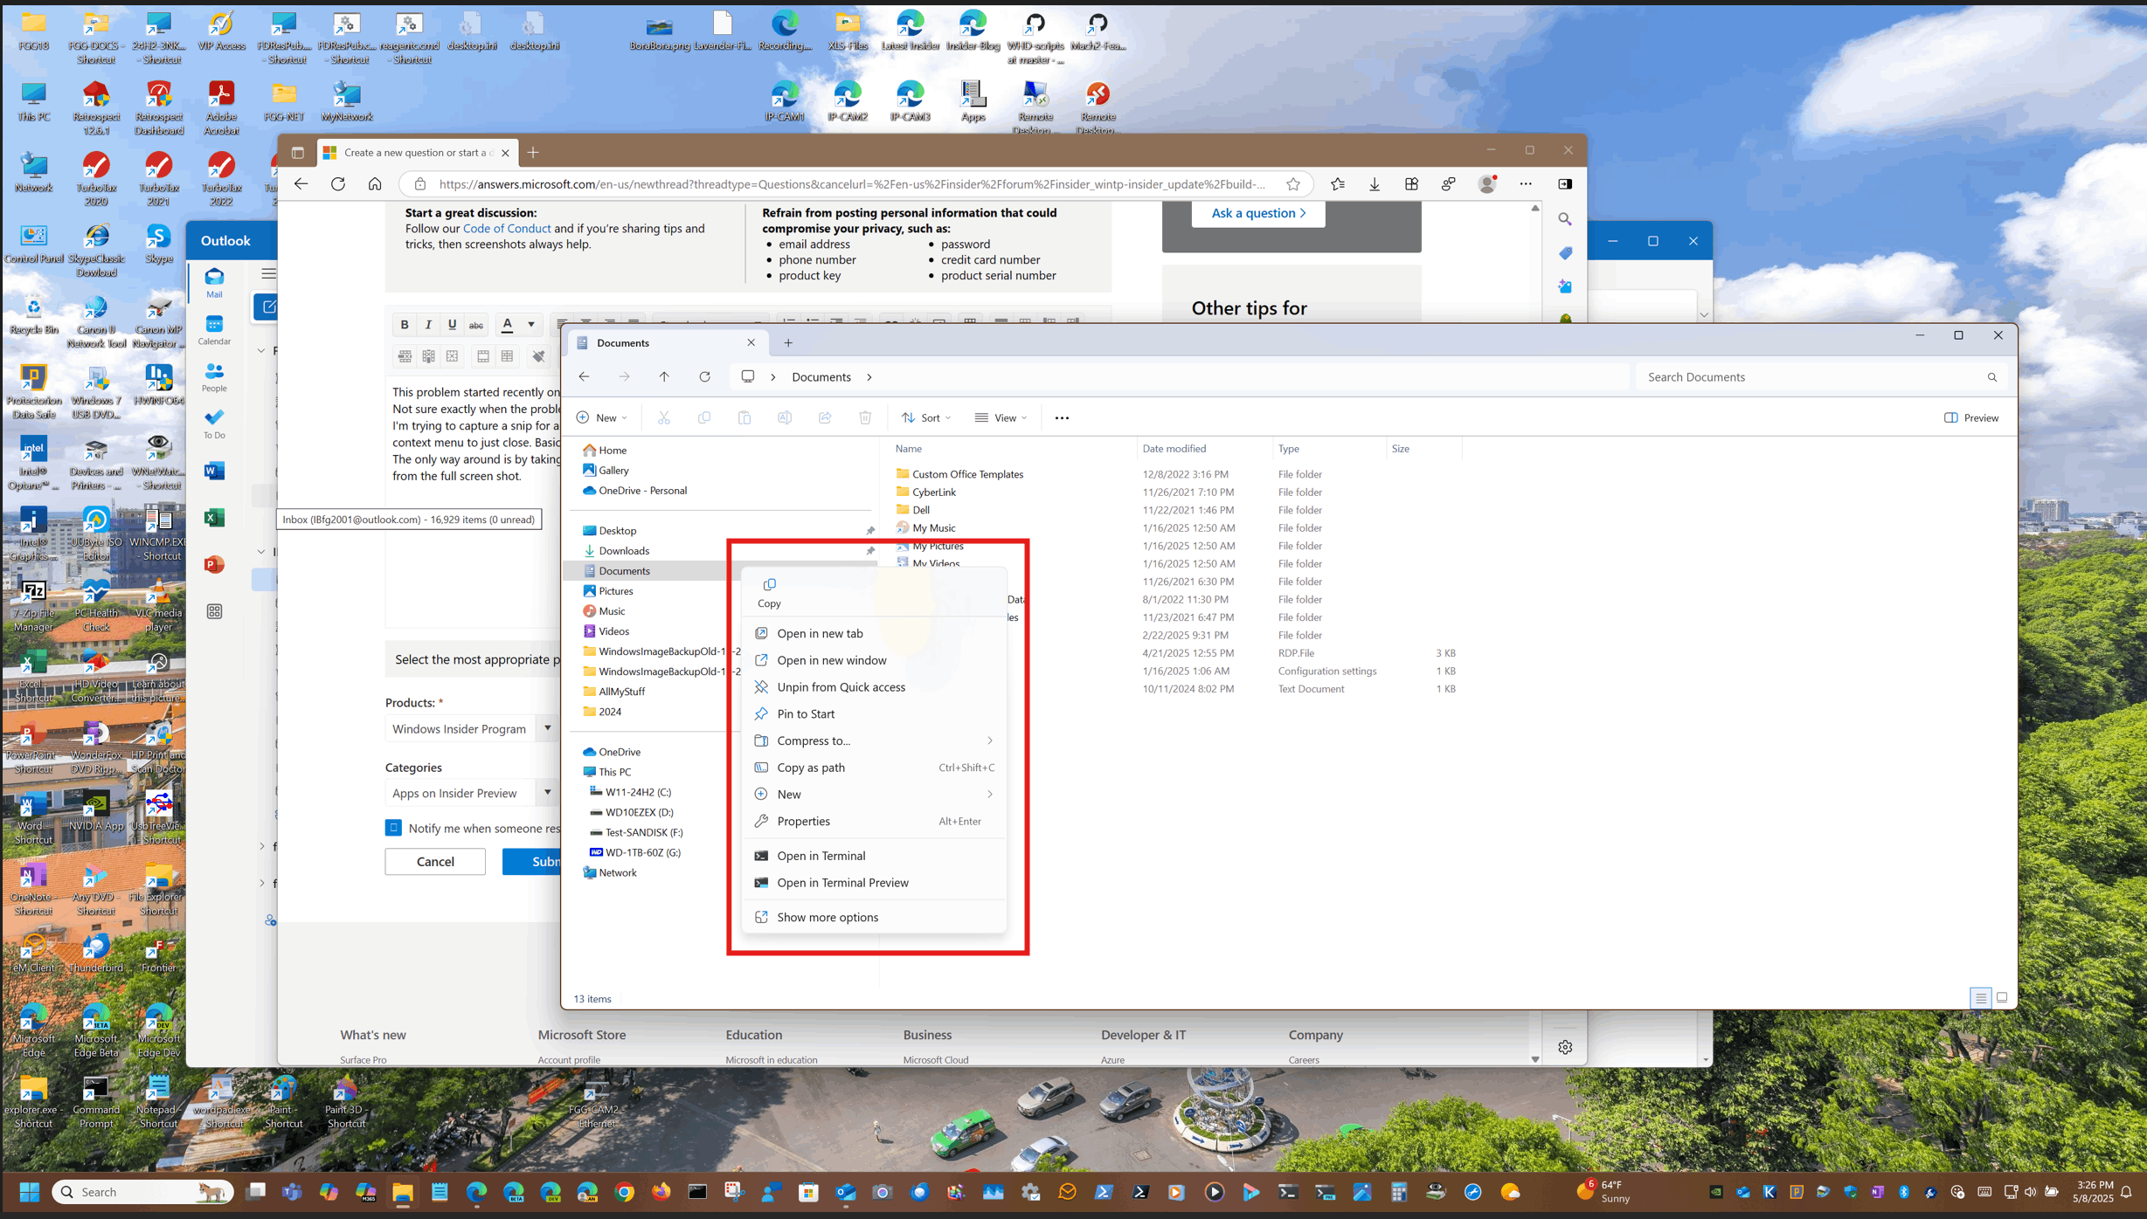Click the Share icon in File Explorer toolbar
Viewport: 2147px width, 1219px height.
[x=825, y=417]
